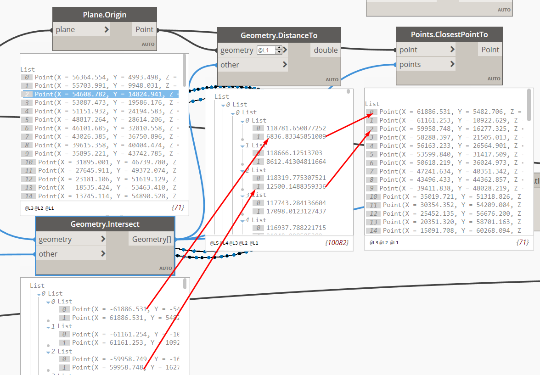Click the chevron on Intersect geometry port
540x375 pixels.
point(103,239)
